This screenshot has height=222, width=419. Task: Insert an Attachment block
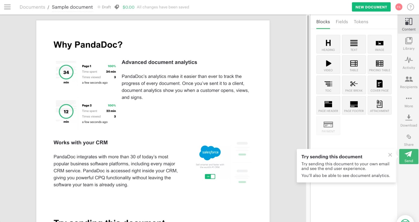pyautogui.click(x=379, y=105)
